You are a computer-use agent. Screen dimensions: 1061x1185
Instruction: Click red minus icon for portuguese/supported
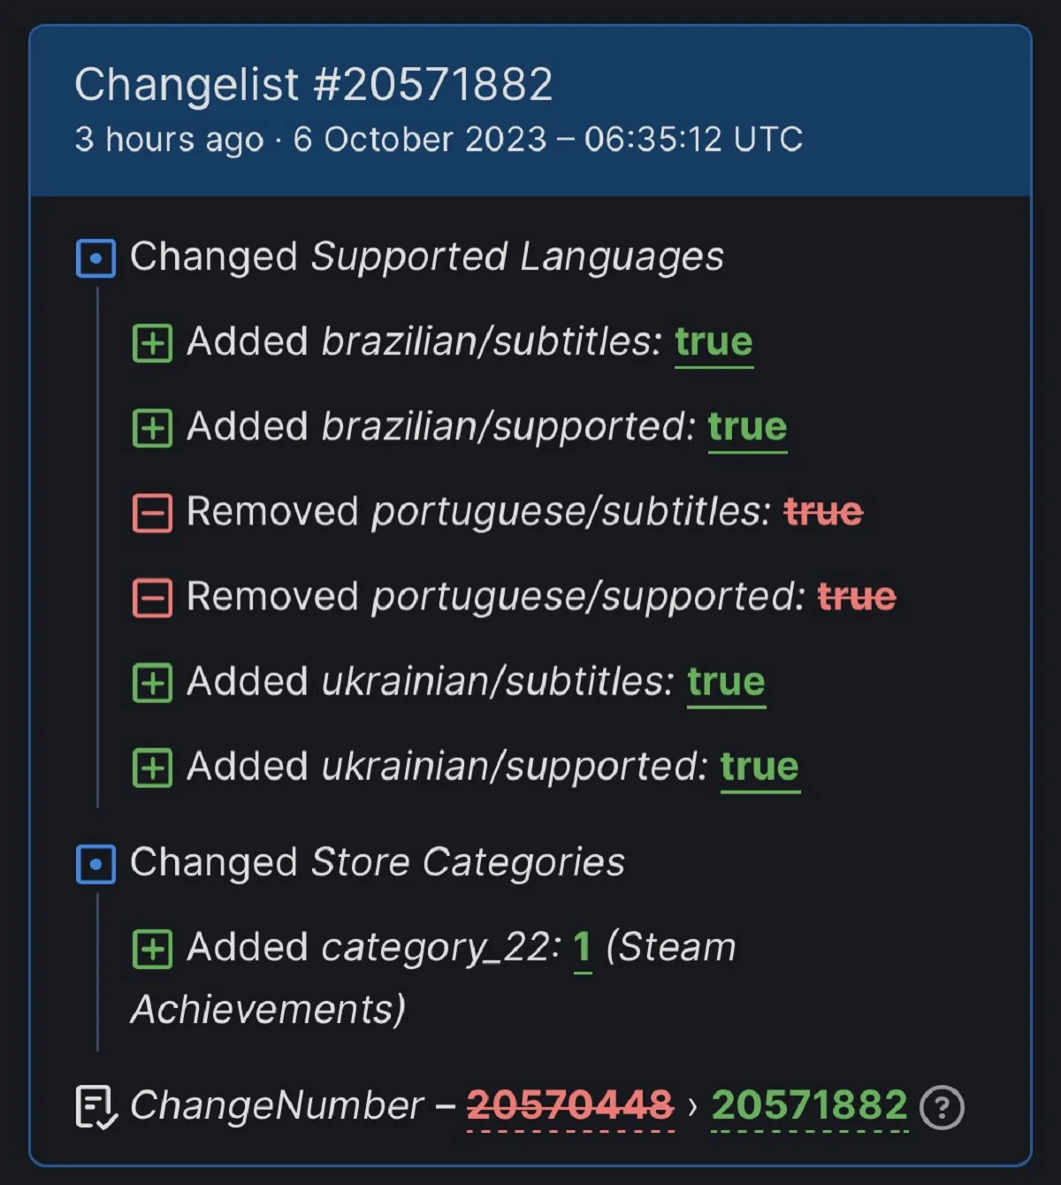152,598
